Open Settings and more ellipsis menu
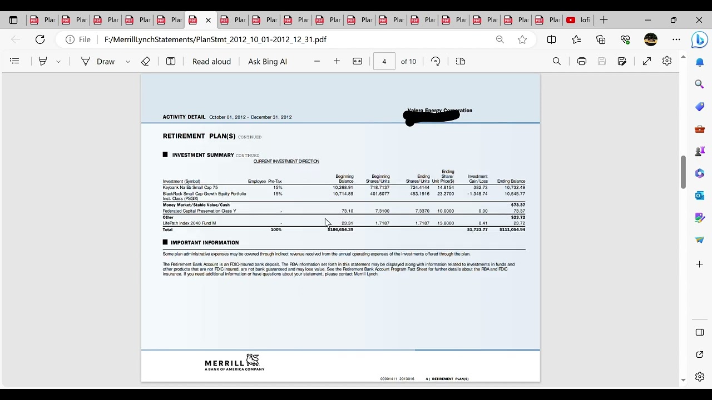 click(676, 39)
